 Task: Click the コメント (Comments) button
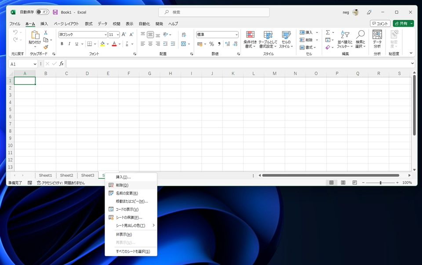380,24
